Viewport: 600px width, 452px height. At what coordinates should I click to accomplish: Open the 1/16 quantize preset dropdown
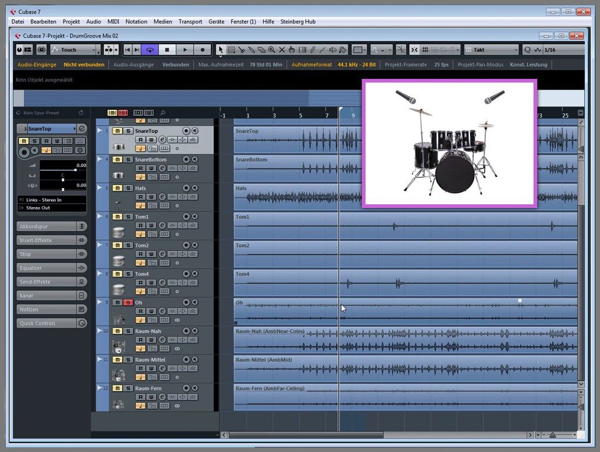pos(564,49)
